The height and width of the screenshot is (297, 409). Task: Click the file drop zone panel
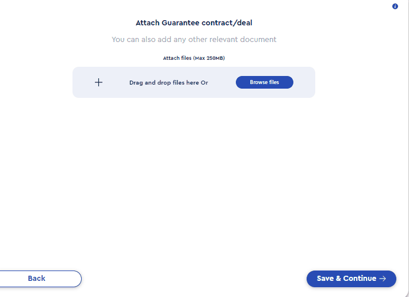pos(194,82)
